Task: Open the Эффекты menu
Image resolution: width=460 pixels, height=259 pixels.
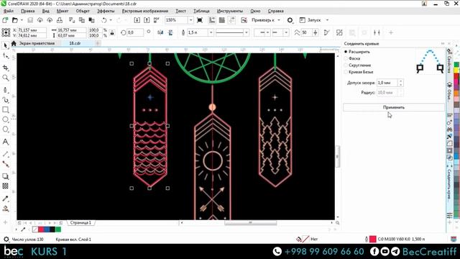Action: [106, 11]
